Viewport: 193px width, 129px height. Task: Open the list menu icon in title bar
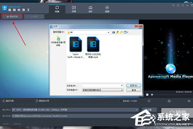point(183,5)
